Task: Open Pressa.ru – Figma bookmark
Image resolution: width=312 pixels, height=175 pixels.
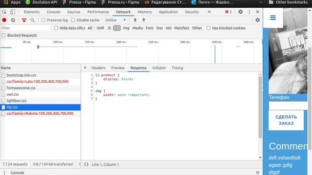Action: tap(120, 2)
